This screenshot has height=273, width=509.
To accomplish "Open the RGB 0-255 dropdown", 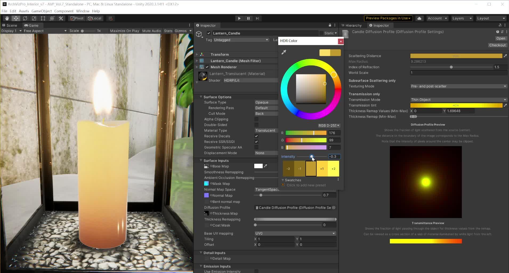I will click(328, 125).
